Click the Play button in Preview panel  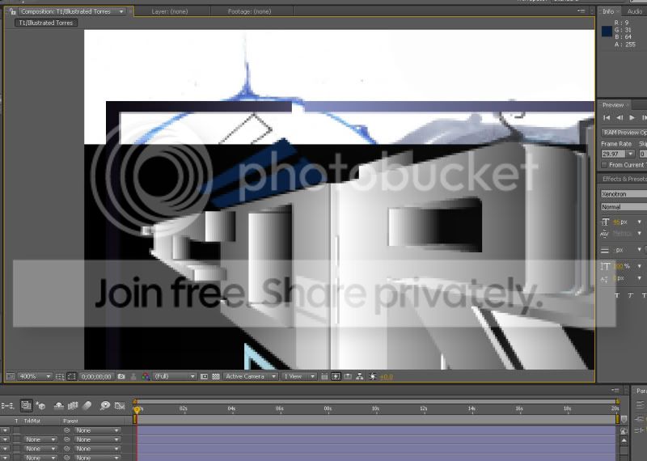coord(632,118)
